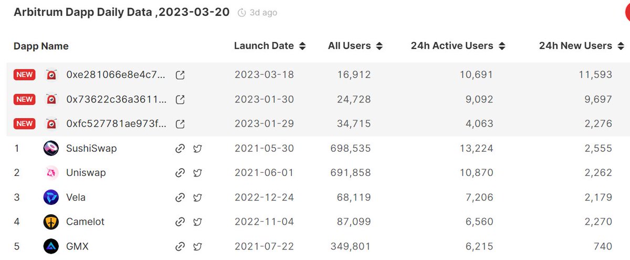Click the SushiSwap logo icon
The height and width of the screenshot is (260, 630).
(x=51, y=149)
